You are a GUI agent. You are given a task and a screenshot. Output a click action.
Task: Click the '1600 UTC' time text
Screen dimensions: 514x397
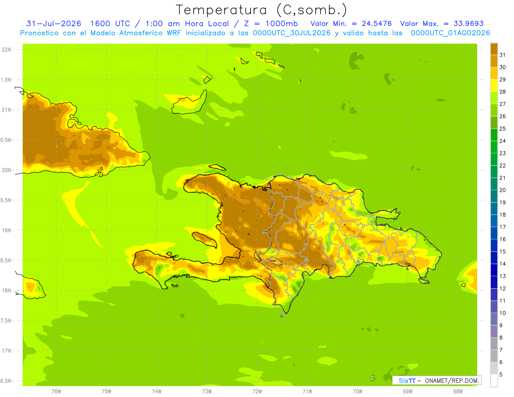click(x=109, y=24)
